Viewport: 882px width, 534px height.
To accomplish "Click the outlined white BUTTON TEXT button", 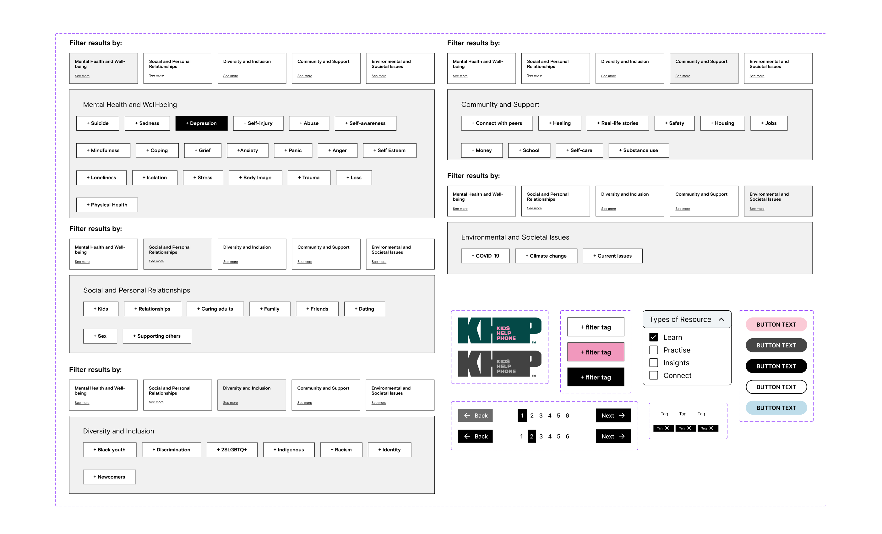I will 776,387.
